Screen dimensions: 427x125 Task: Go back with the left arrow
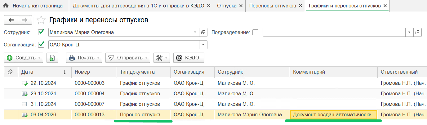(x=11, y=20)
